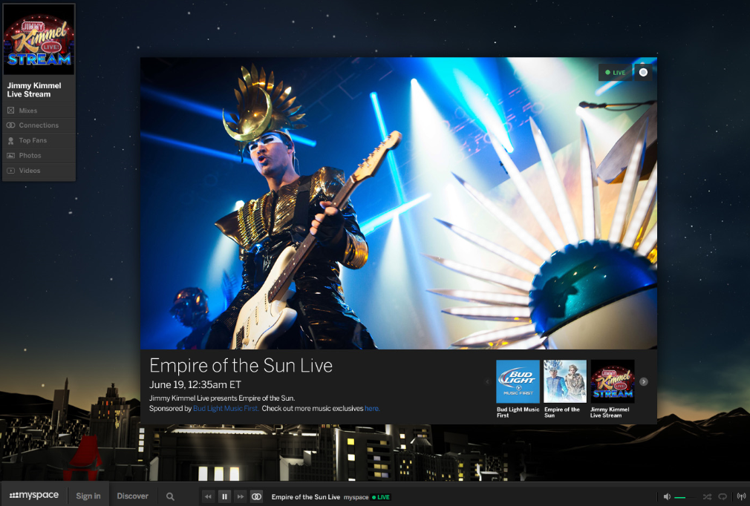
Task: Click the Sign in button
Action: [88, 496]
